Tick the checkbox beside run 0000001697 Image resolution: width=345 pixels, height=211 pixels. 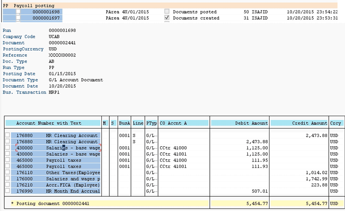click(18, 18)
